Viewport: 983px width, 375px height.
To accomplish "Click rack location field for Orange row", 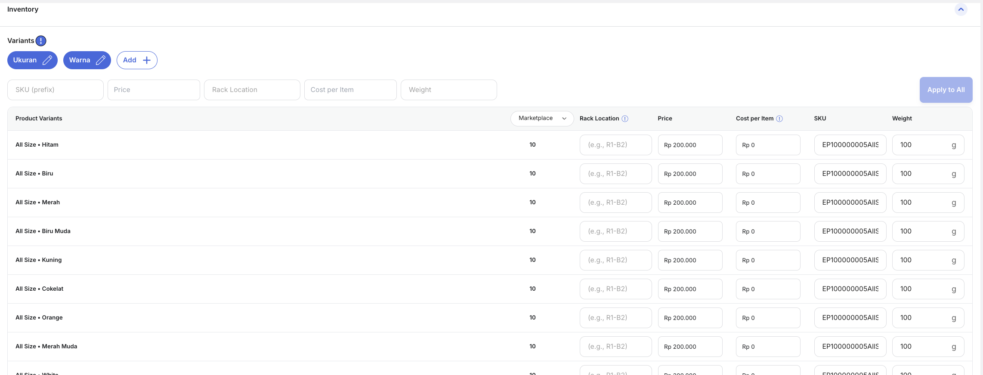I will tap(616, 318).
